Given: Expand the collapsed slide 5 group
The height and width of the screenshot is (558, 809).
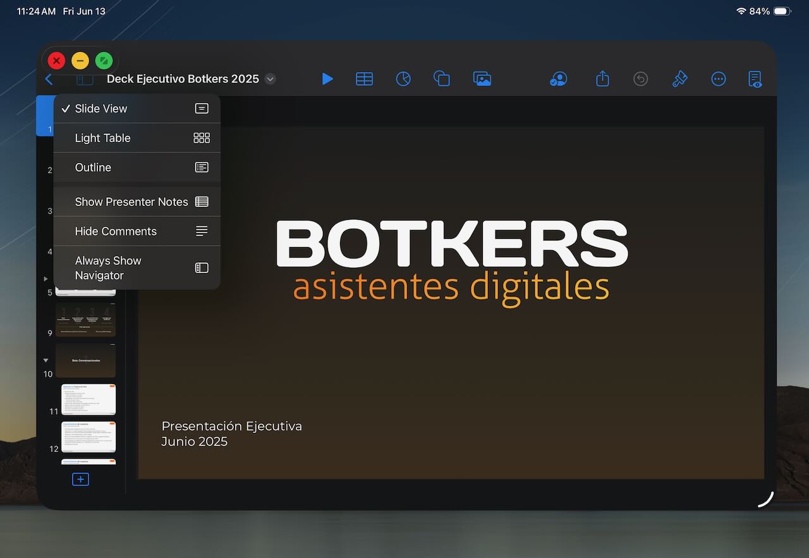Looking at the screenshot, I should (x=46, y=279).
